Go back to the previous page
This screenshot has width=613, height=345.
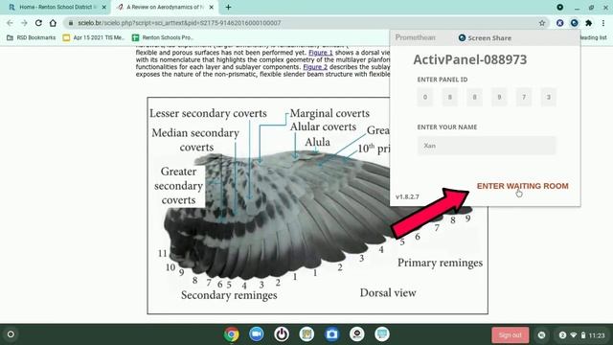[x=10, y=23]
